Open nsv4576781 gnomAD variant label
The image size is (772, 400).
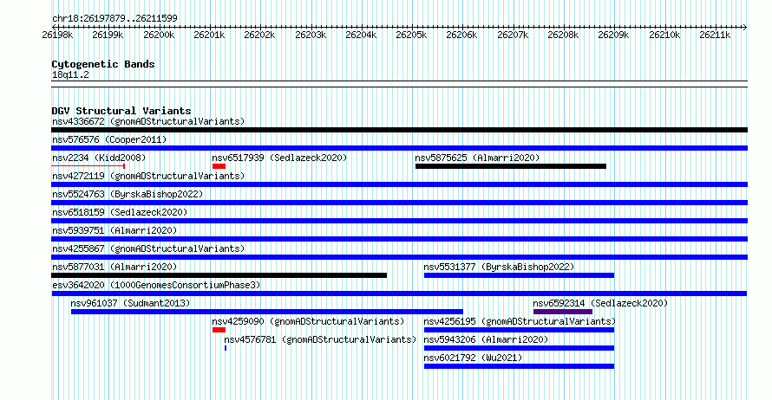pos(320,339)
